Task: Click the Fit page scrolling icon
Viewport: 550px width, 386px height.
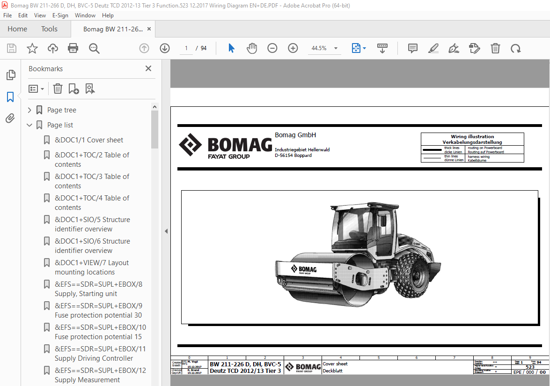Action: [x=356, y=48]
